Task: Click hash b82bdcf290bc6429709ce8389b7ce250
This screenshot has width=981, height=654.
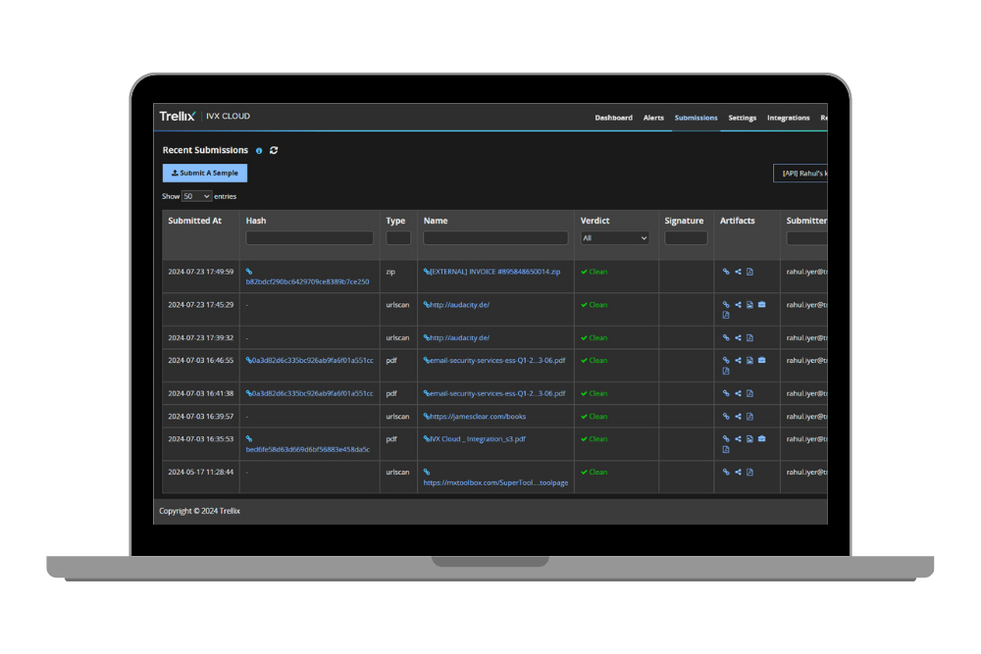Action: [307, 282]
